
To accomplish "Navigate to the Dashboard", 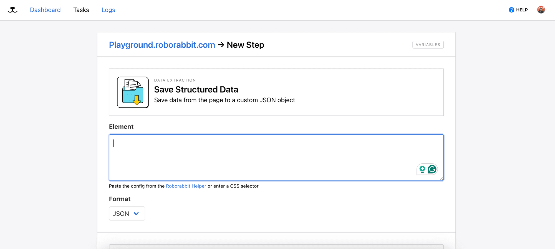I will 45,10.
